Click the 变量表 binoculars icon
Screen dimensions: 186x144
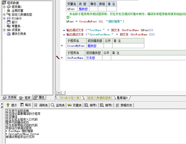coord(70,105)
